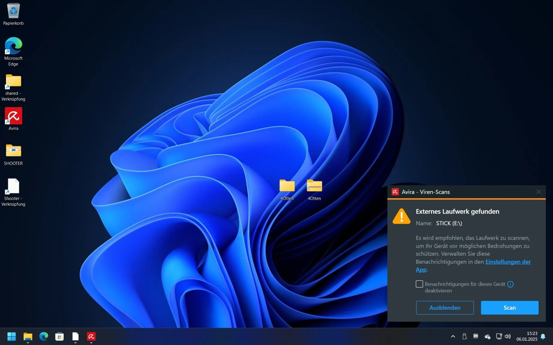Select the Papierkorb recycle bin icon
553x345 pixels.
pos(13,11)
